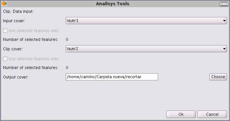Screen dimensions: 230x121
Task: Expand the Input cover dropdown arrow
Action: click(x=224, y=21)
